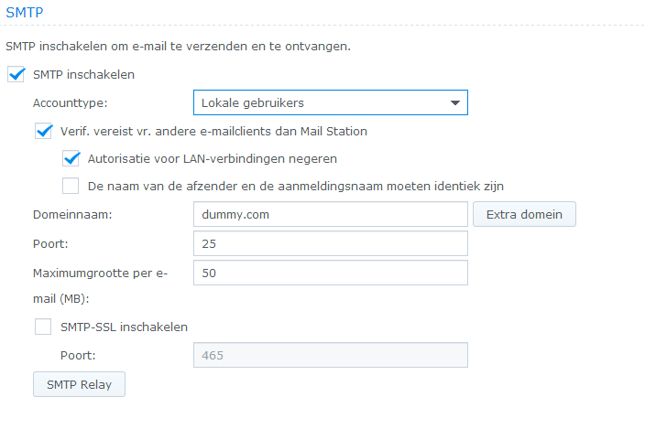Click the maximum e-mail size field showing 50
The width and height of the screenshot is (645, 429).
click(x=331, y=273)
